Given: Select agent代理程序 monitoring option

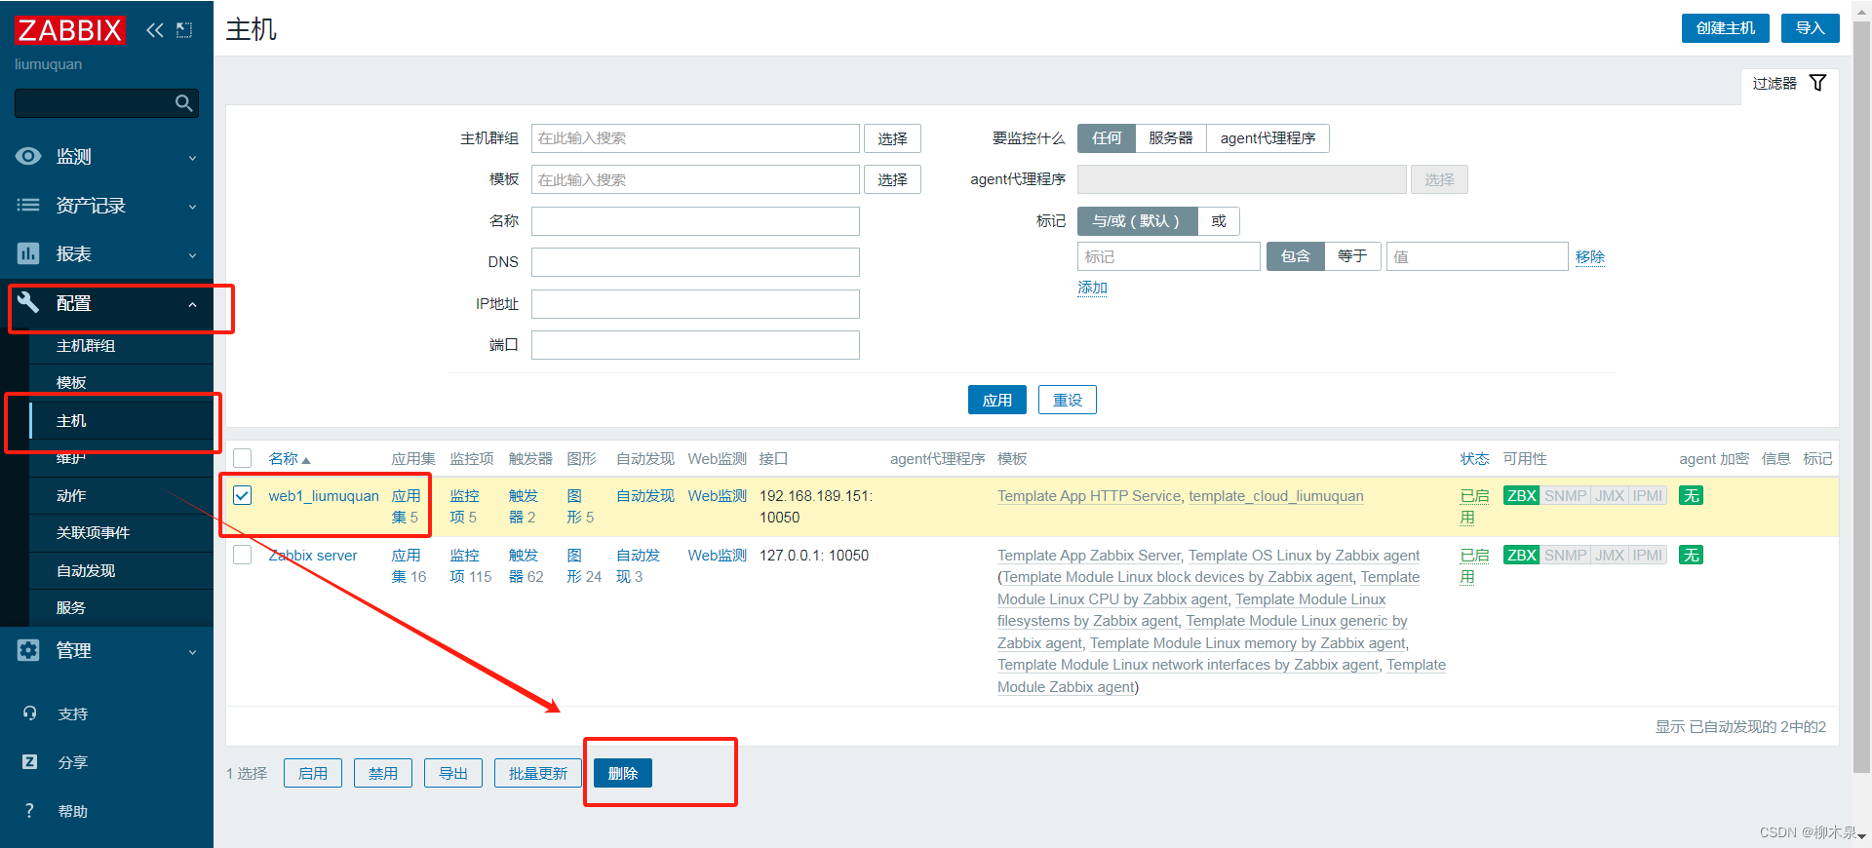Looking at the screenshot, I should tap(1267, 138).
